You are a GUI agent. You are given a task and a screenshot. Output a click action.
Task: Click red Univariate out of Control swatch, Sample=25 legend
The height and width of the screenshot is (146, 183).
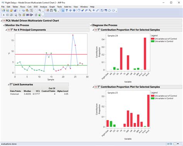(152, 96)
